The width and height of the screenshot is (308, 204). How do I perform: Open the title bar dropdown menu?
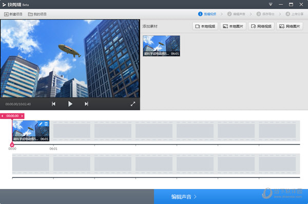(271, 5)
